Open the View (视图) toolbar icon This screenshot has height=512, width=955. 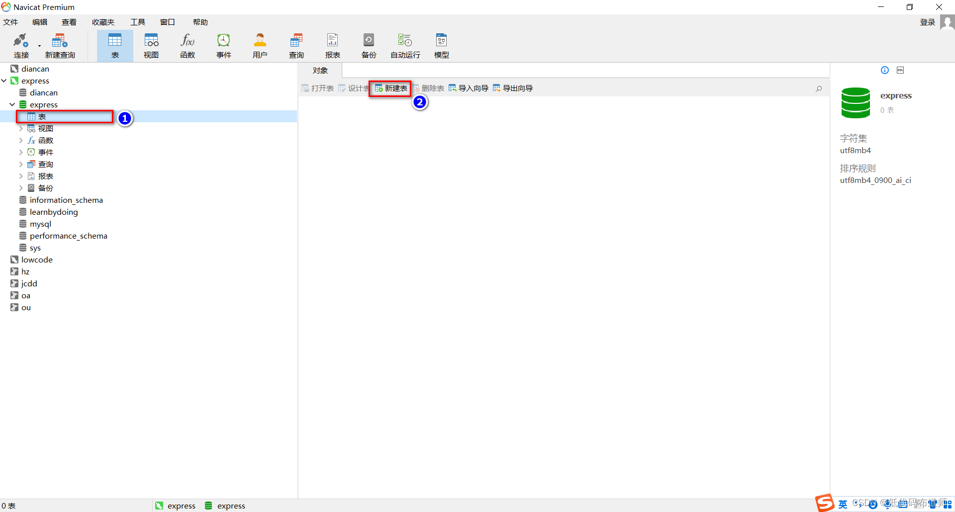[151, 46]
